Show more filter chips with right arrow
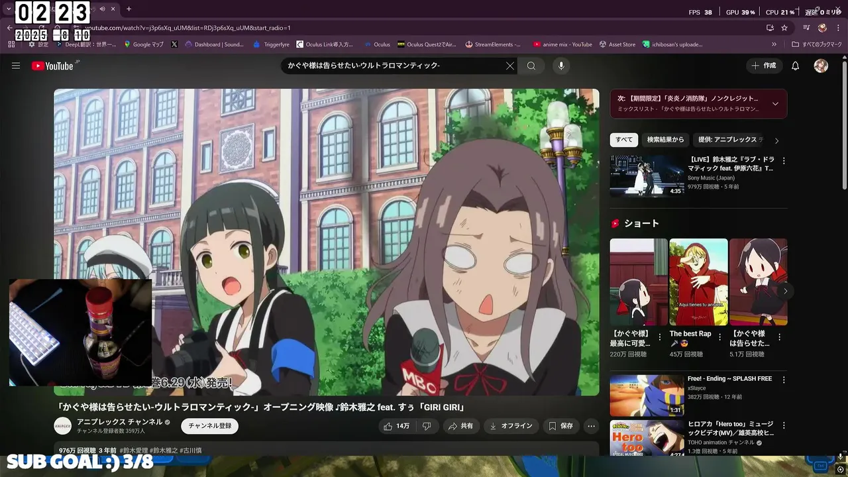The width and height of the screenshot is (848, 477). [776, 140]
